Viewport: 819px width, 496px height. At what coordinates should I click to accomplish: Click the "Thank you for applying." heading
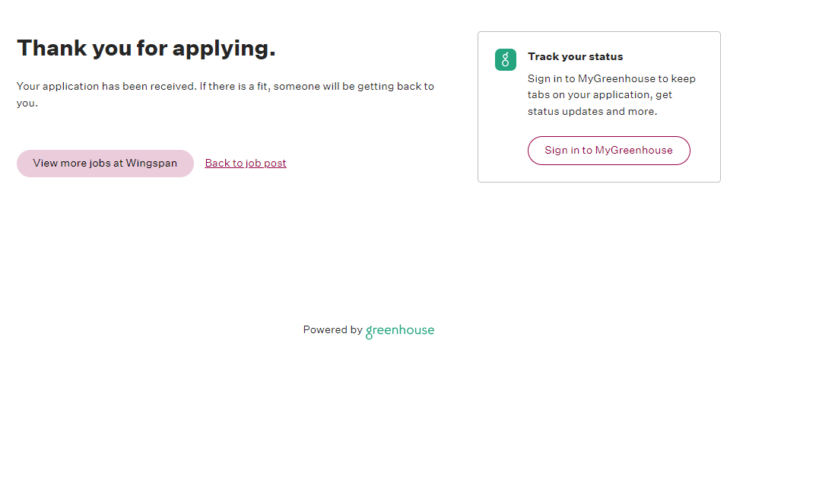(146, 48)
